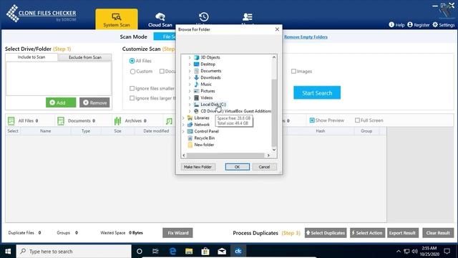Select the Videos folder icon
The height and width of the screenshot is (258, 458).
pyautogui.click(x=196, y=97)
